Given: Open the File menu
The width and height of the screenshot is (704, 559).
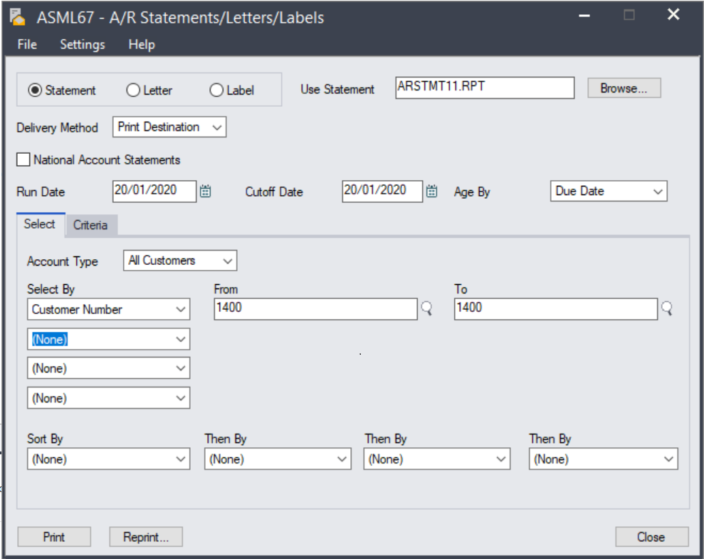Looking at the screenshot, I should pyautogui.click(x=27, y=44).
